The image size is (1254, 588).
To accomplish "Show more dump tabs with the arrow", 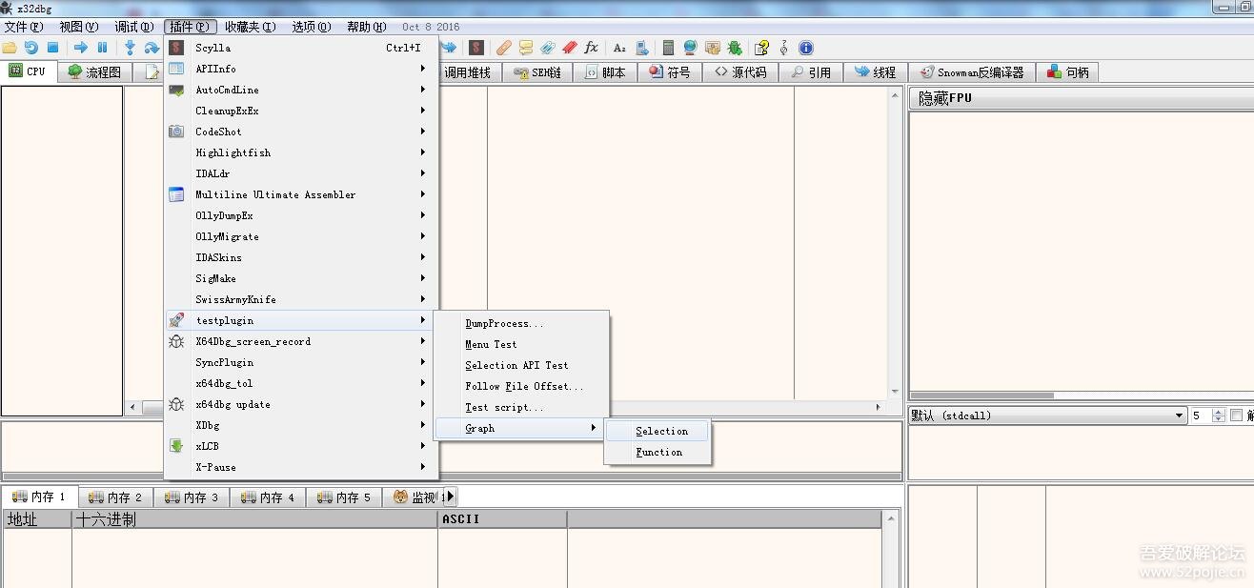I will coord(451,497).
